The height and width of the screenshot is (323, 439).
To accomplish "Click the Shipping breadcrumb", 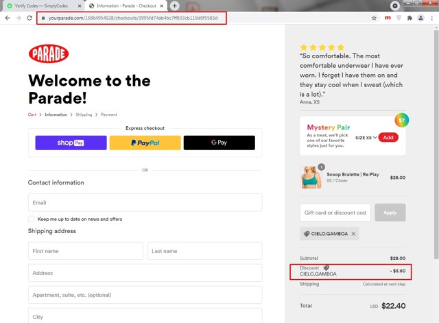I will (84, 115).
